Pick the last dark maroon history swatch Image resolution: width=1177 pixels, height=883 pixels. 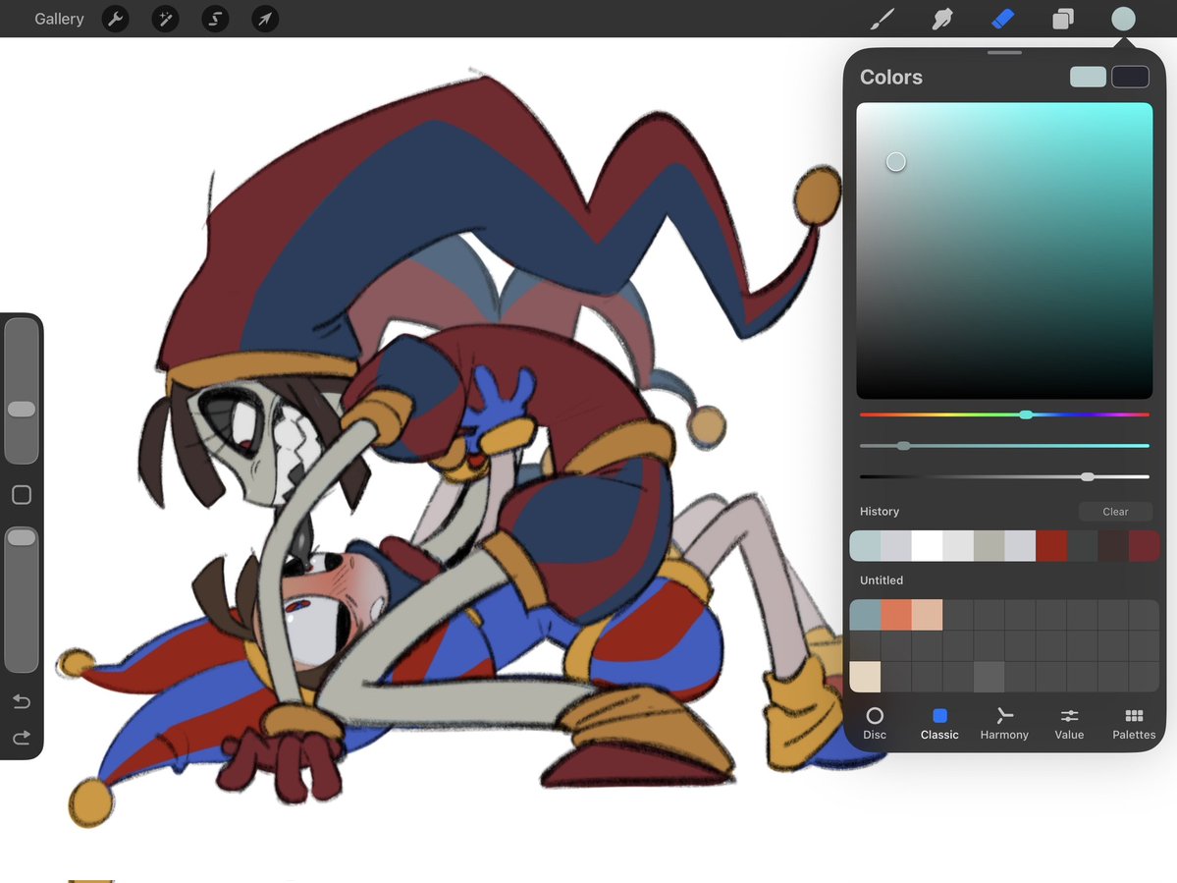[x=1145, y=546]
